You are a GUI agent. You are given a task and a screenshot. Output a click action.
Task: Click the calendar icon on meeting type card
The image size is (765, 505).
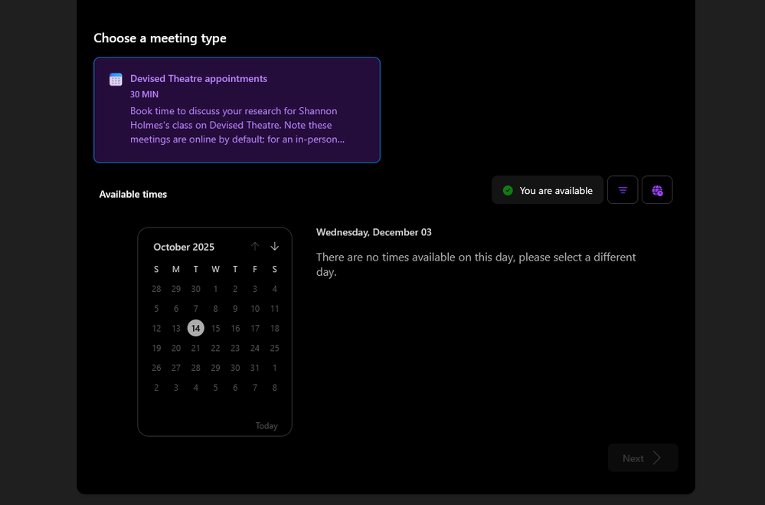(x=116, y=79)
